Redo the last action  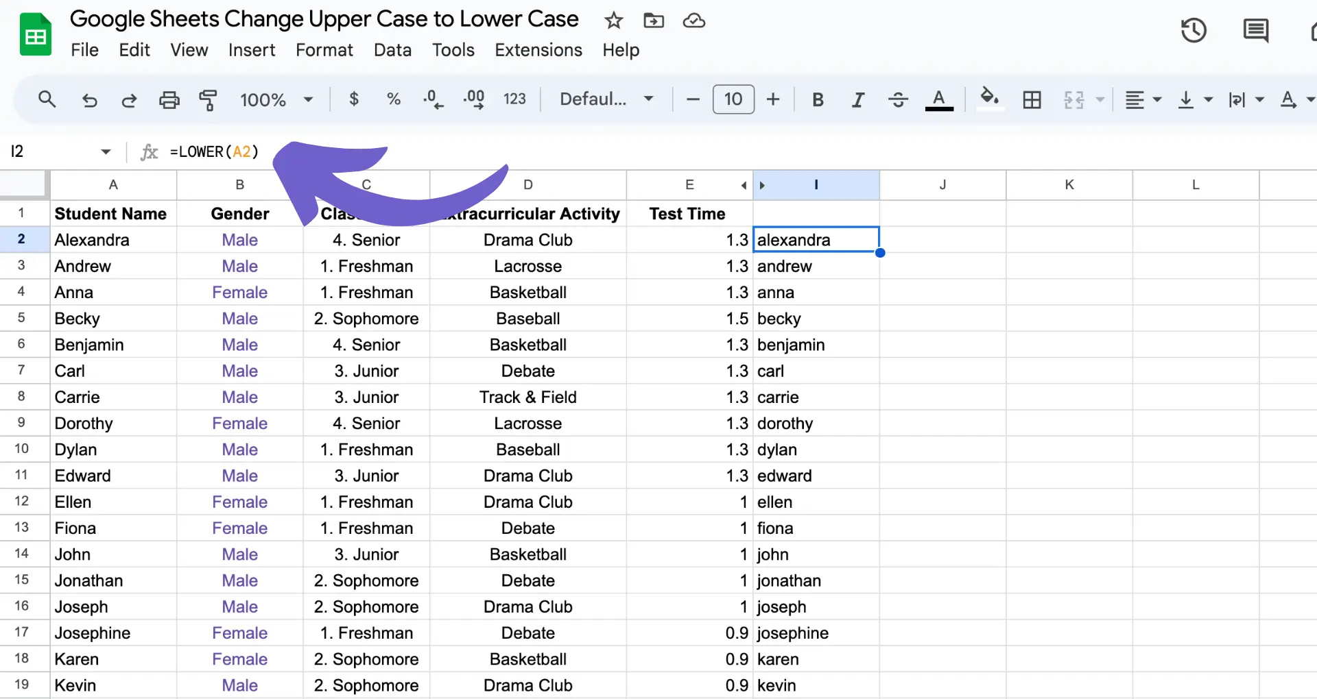tap(129, 100)
